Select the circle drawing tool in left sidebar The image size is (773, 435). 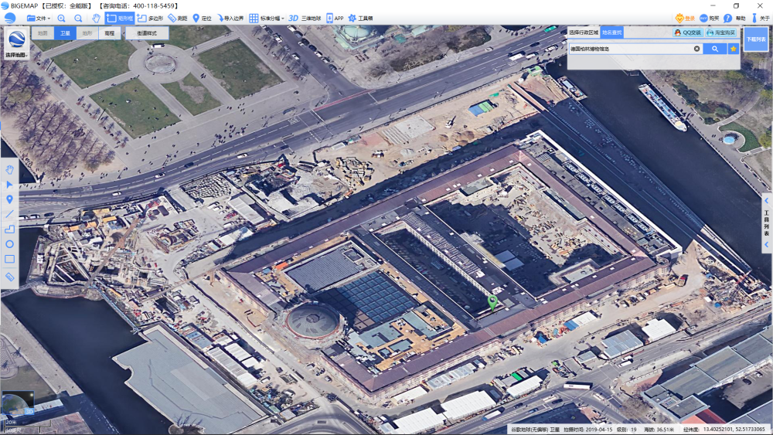[x=9, y=244]
